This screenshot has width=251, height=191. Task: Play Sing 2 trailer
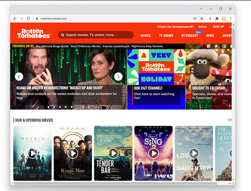click(154, 153)
